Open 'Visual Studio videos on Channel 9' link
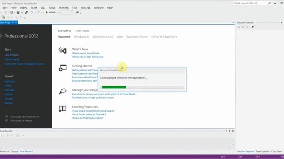The image size is (284, 159). (x=89, y=114)
